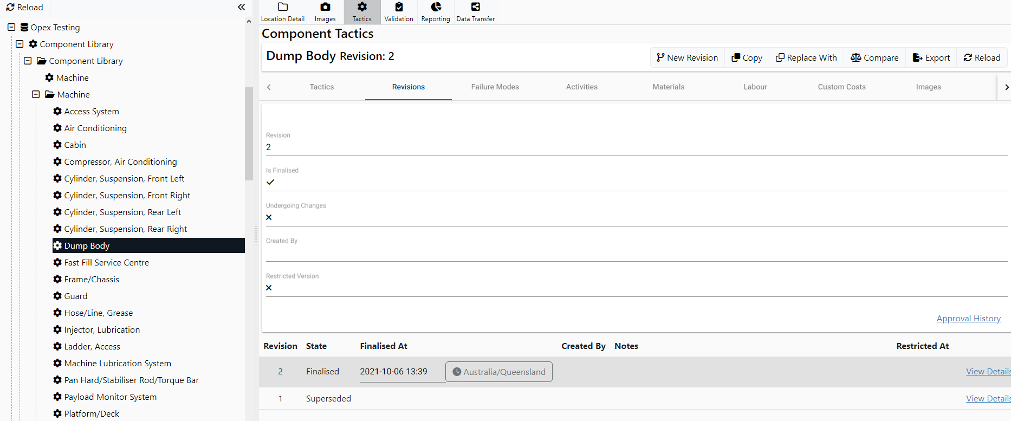Switch to the Materials tab
The width and height of the screenshot is (1011, 421).
pos(668,87)
